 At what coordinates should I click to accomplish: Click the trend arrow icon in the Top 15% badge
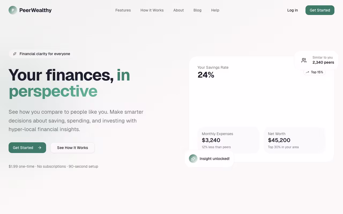(x=307, y=72)
